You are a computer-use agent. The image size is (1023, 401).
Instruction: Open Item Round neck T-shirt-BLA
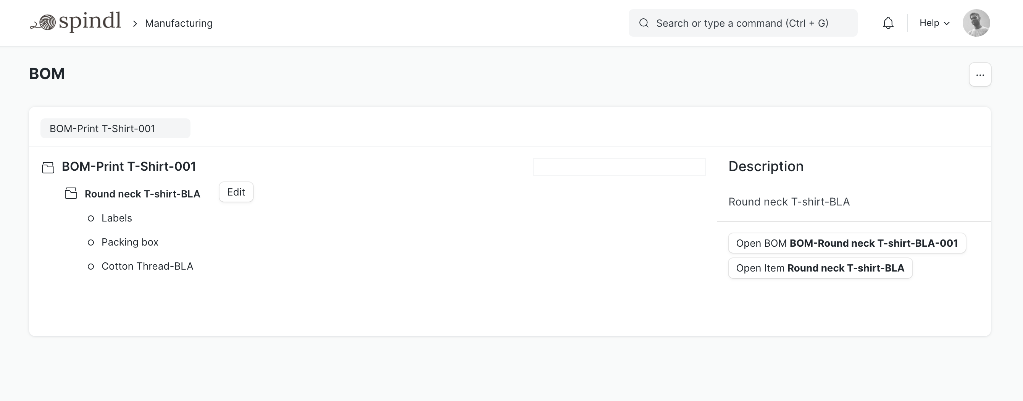(x=820, y=268)
